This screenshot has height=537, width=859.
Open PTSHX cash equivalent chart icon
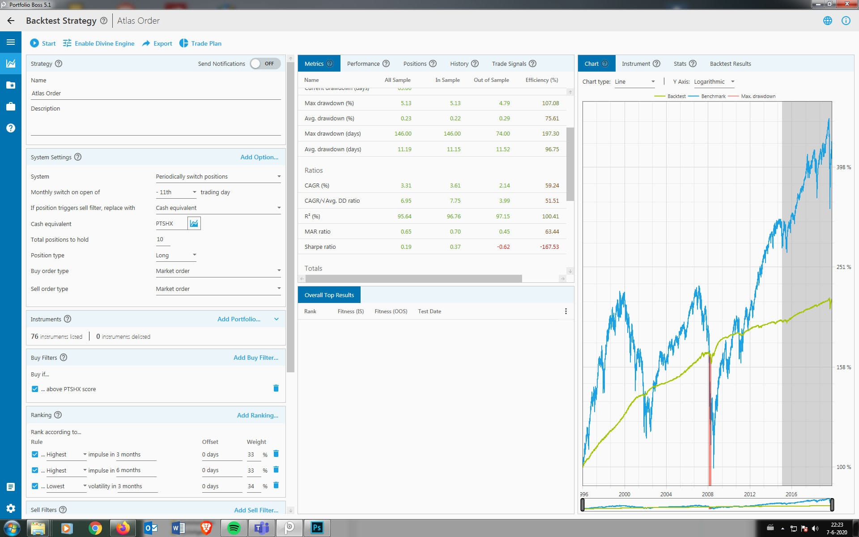(194, 223)
